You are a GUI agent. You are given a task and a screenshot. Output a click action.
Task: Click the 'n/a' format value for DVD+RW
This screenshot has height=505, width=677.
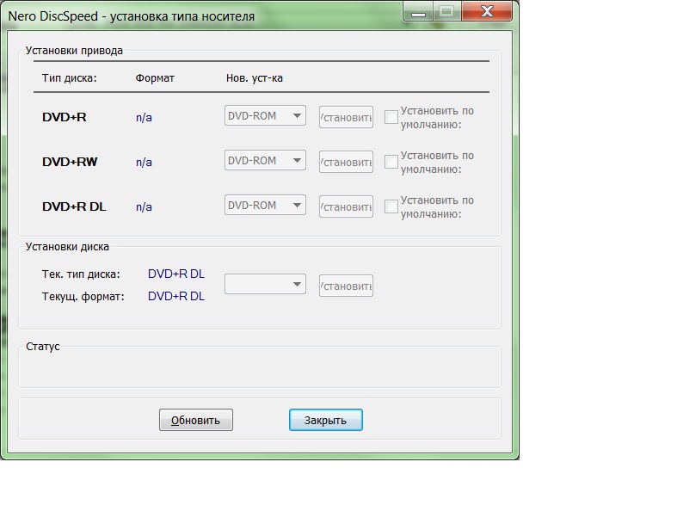144,162
